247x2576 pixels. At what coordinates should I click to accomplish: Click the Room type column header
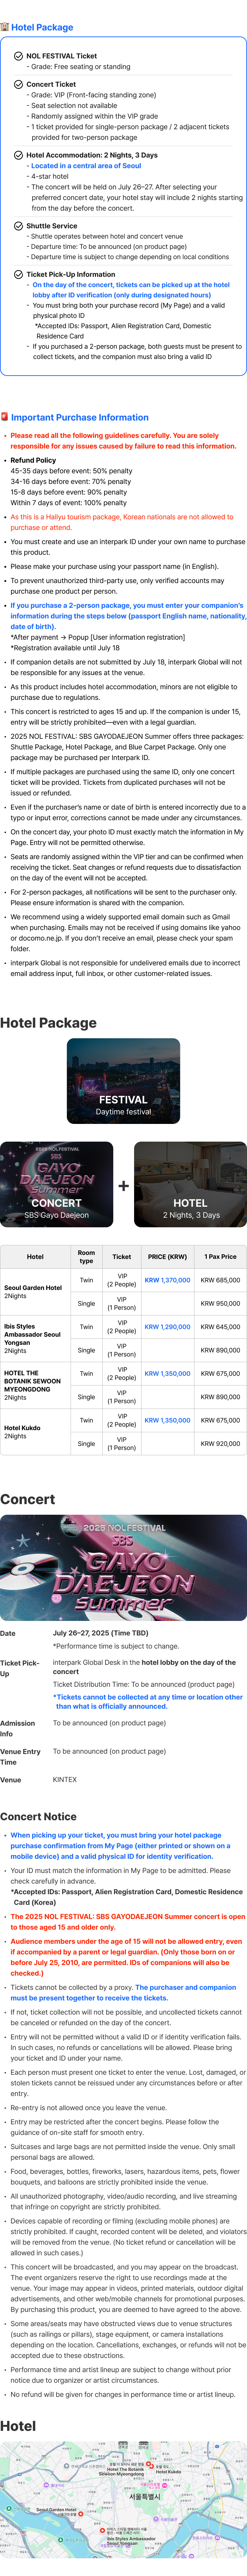click(87, 1256)
